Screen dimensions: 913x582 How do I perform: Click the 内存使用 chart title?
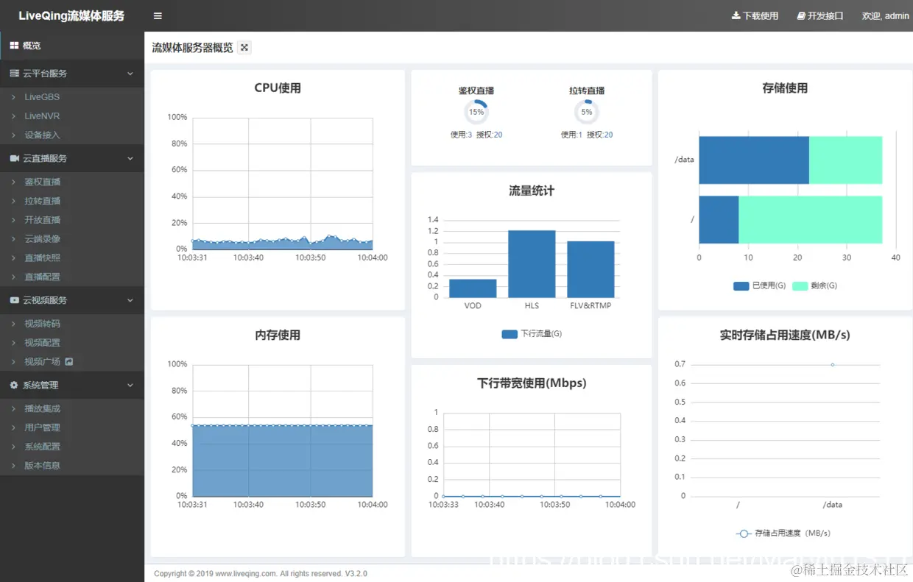click(278, 336)
